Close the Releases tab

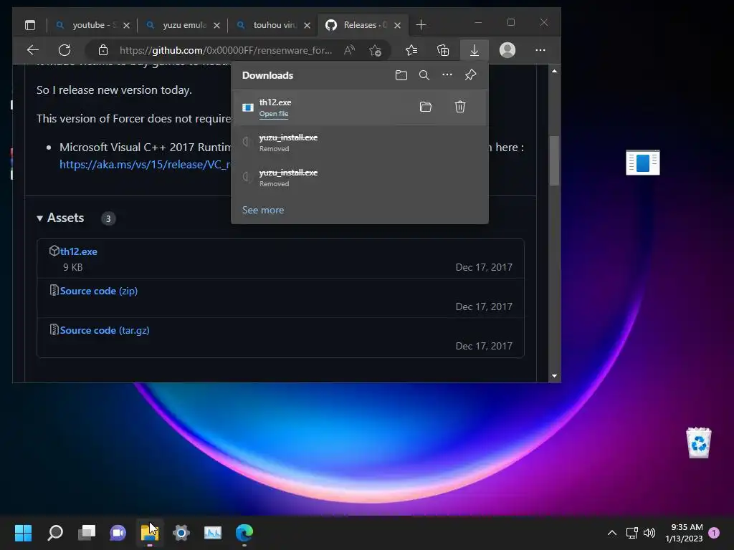(397, 25)
